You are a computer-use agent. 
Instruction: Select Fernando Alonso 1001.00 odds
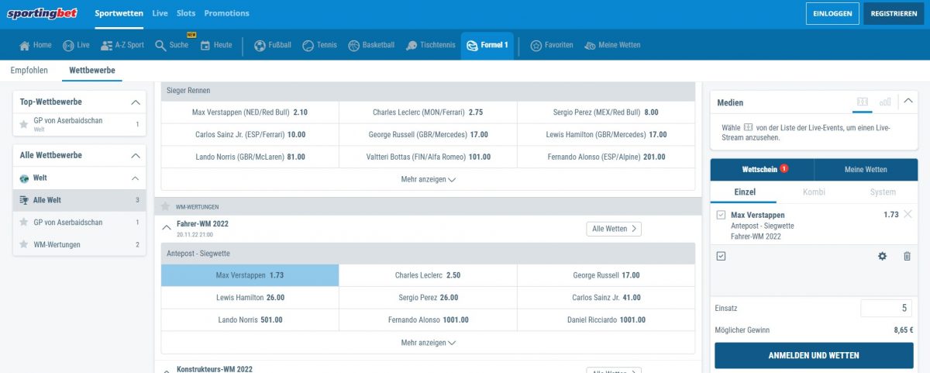tap(428, 319)
